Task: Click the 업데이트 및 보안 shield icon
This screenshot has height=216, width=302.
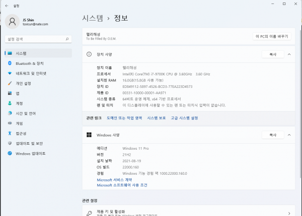Action: tap(10, 143)
